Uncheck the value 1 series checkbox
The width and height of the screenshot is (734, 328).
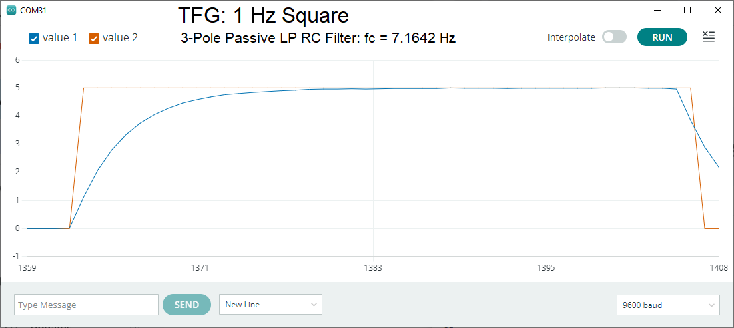(35, 38)
